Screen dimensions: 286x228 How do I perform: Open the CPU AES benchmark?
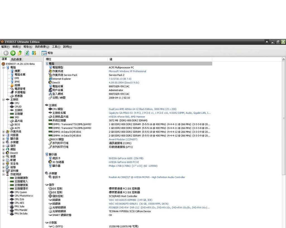pos(19,203)
